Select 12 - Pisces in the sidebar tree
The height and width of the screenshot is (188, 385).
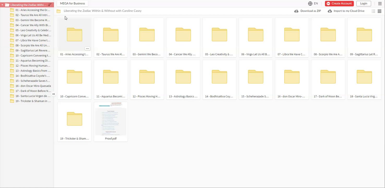[30, 66]
